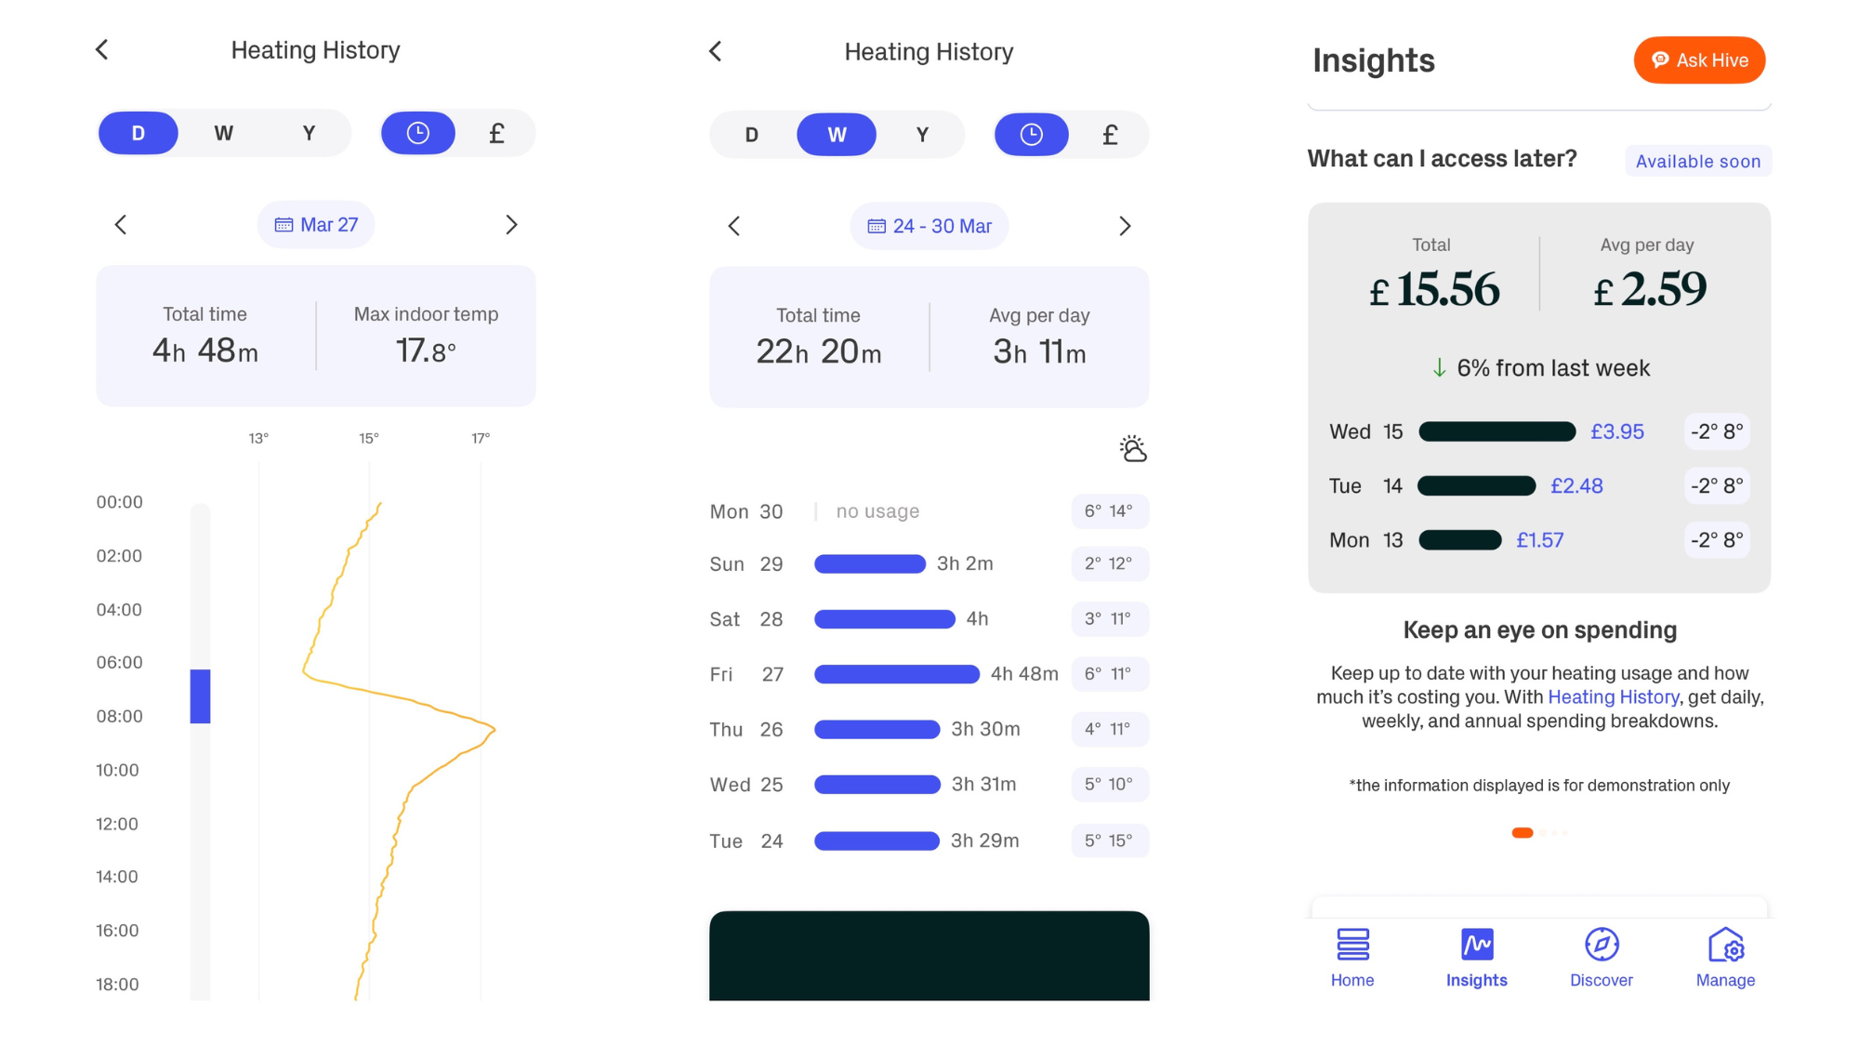The height and width of the screenshot is (1046, 1859).
Task: Open the clock/time view icon on daily history
Action: pos(418,132)
